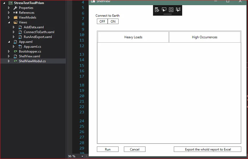Expand the ConnectToEarth.xaml node arrow
The height and width of the screenshot is (159, 248).
pos(13,32)
